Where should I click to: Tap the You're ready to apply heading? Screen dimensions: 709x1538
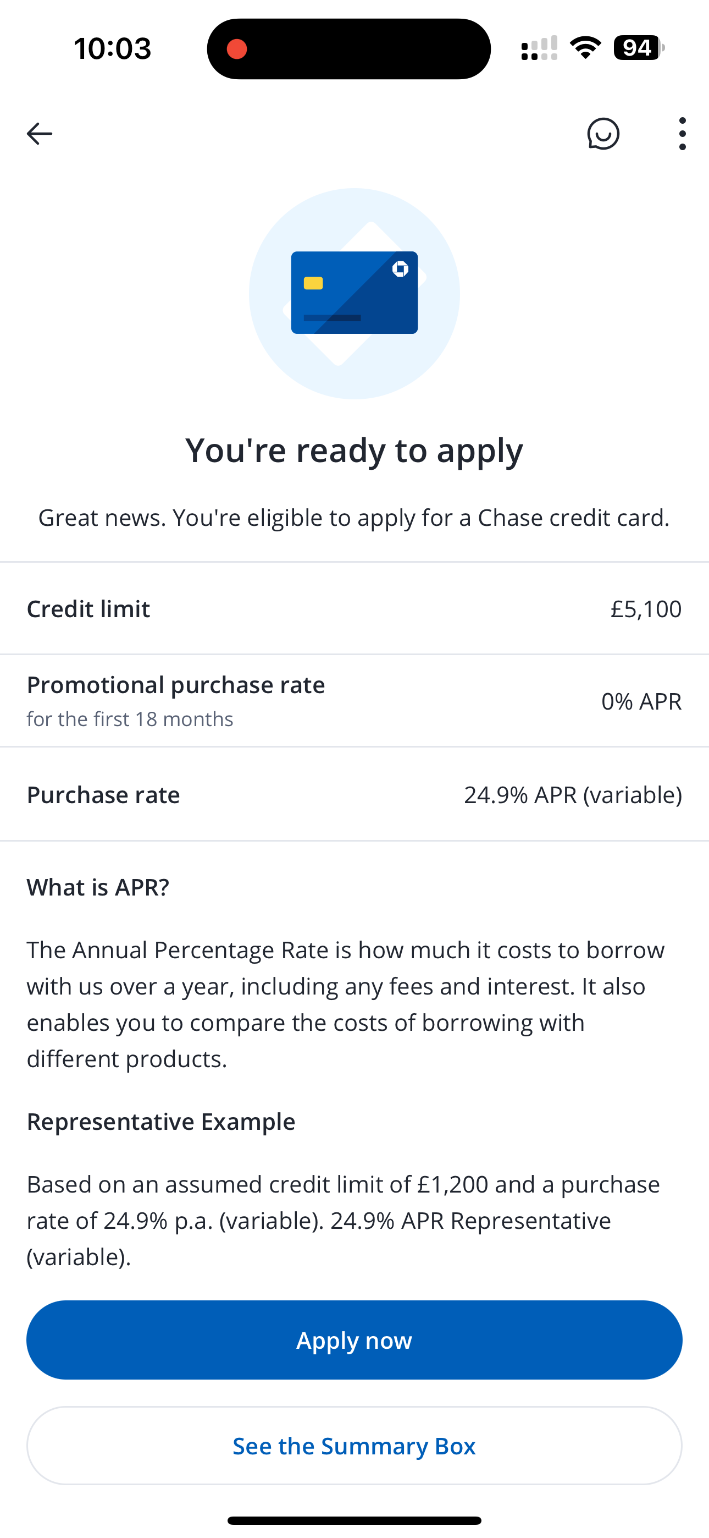pos(354,449)
